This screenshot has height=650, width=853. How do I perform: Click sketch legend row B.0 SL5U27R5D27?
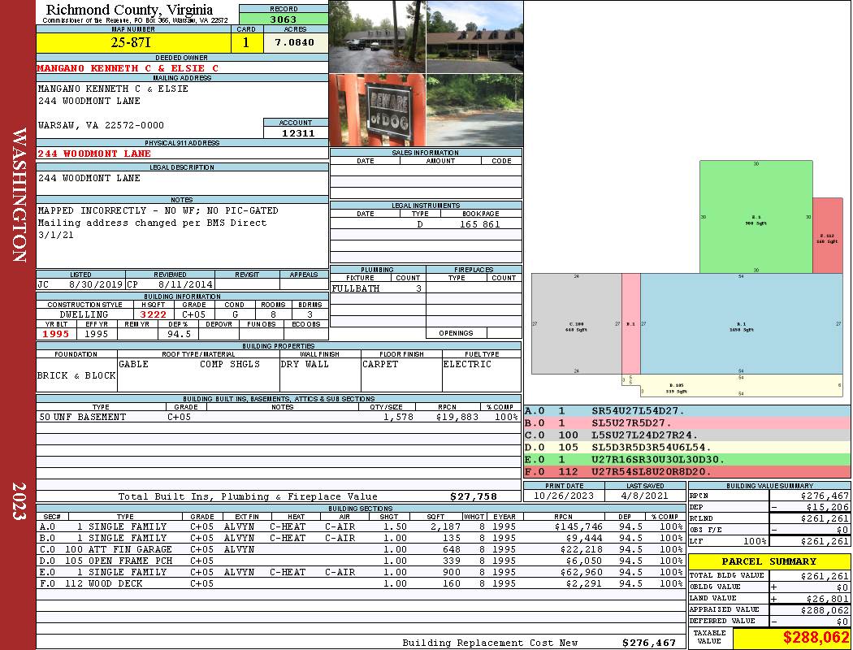tap(687, 423)
